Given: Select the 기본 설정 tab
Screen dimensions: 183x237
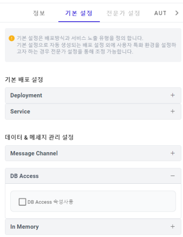Looking at the screenshot, I should [x=79, y=13].
